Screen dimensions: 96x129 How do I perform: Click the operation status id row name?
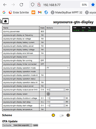20,82
